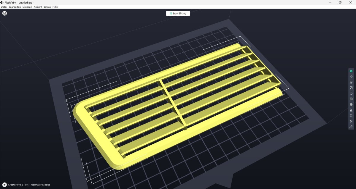The width and height of the screenshot is (356, 189).
Task: Open the Ansicht menu
Action: (38, 7)
